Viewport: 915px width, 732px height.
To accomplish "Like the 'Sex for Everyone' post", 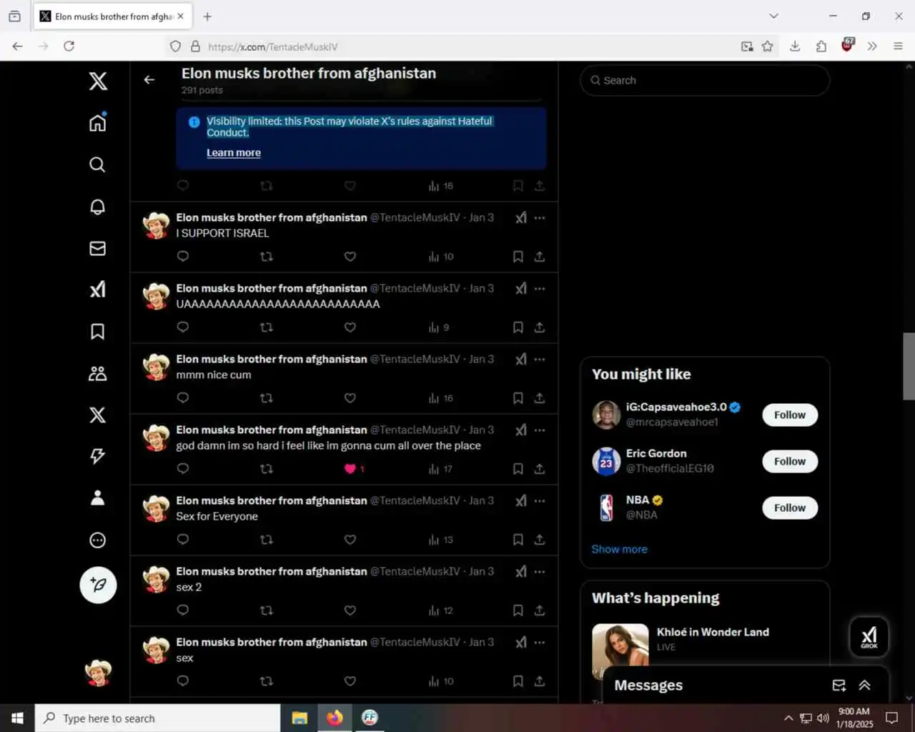I will (x=350, y=540).
